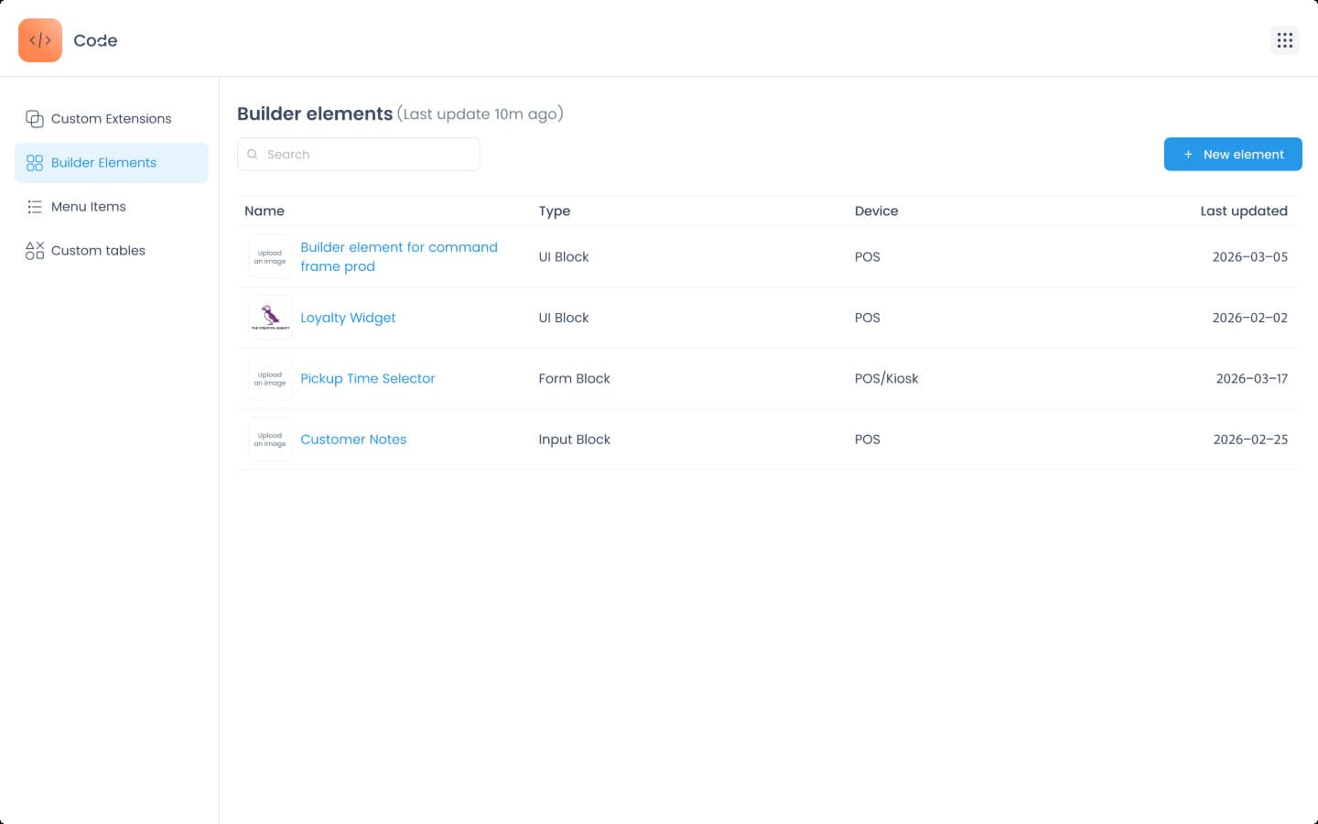Click the Last update 10m ago text
1318x824 pixels.
pos(481,114)
